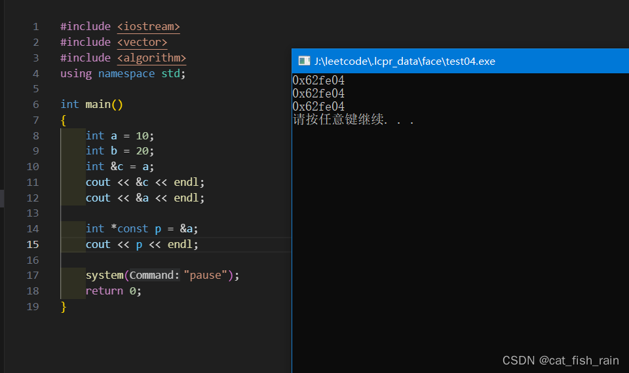The width and height of the screenshot is (629, 373).
Task: Click the closing brace on line 19
Action: [64, 307]
